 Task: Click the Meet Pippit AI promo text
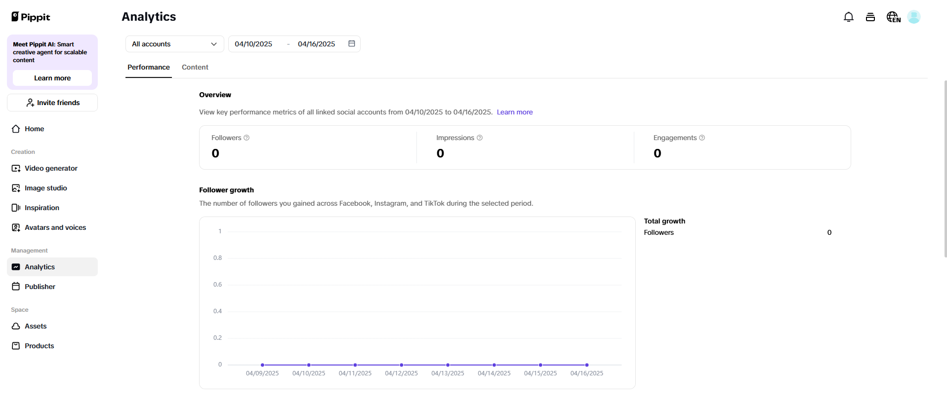pos(50,52)
